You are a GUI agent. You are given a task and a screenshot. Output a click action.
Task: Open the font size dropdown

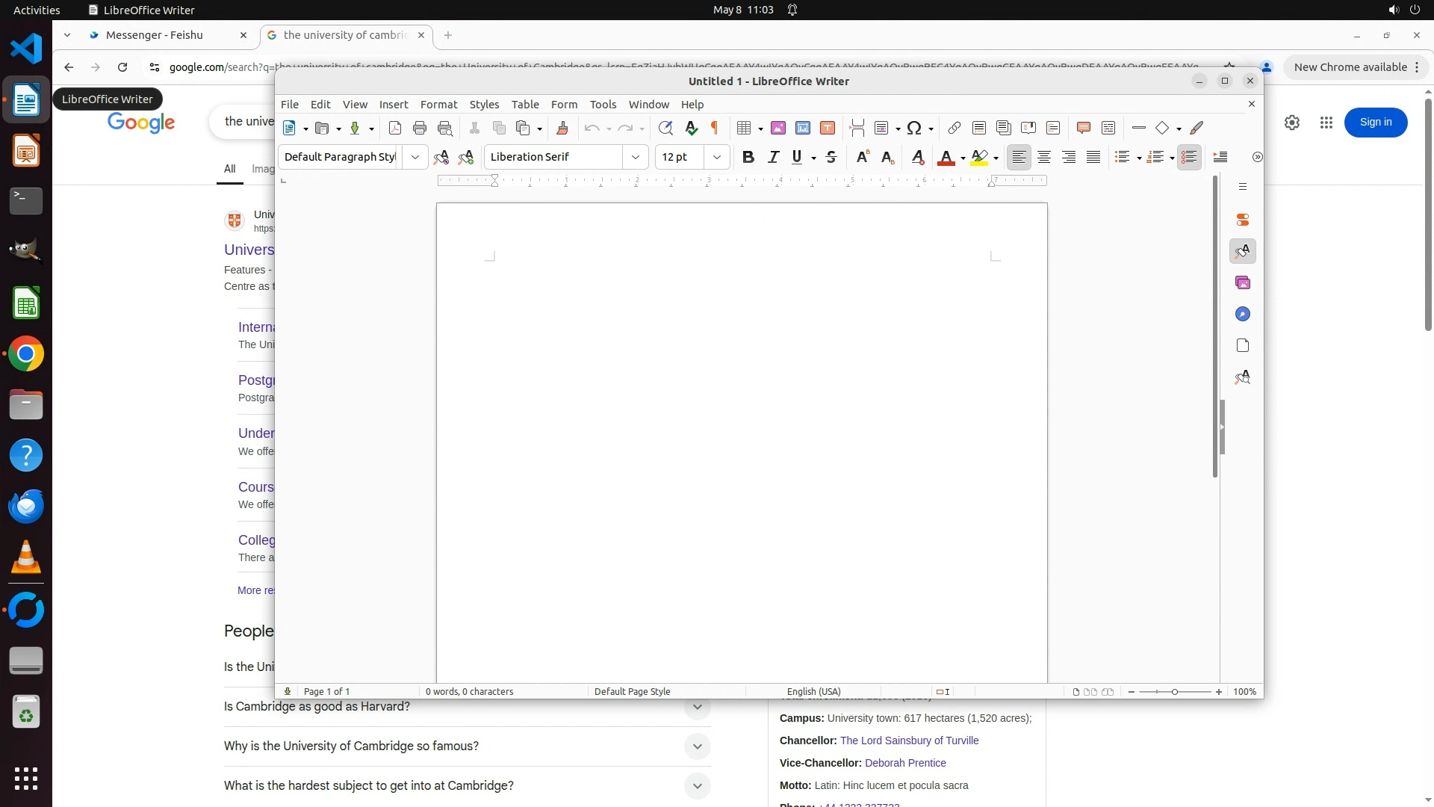[x=716, y=157]
